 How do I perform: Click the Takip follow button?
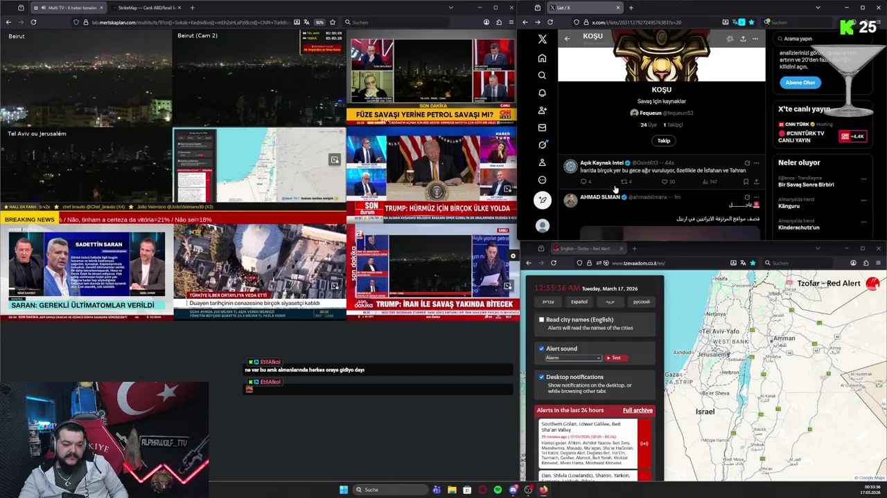[663, 140]
